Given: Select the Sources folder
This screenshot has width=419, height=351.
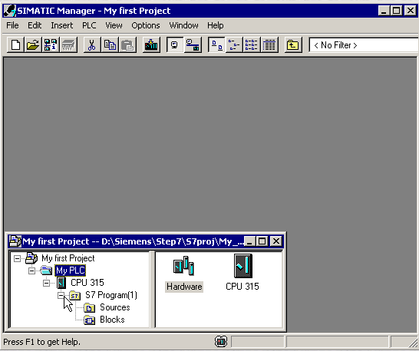Looking at the screenshot, I should 115,307.
